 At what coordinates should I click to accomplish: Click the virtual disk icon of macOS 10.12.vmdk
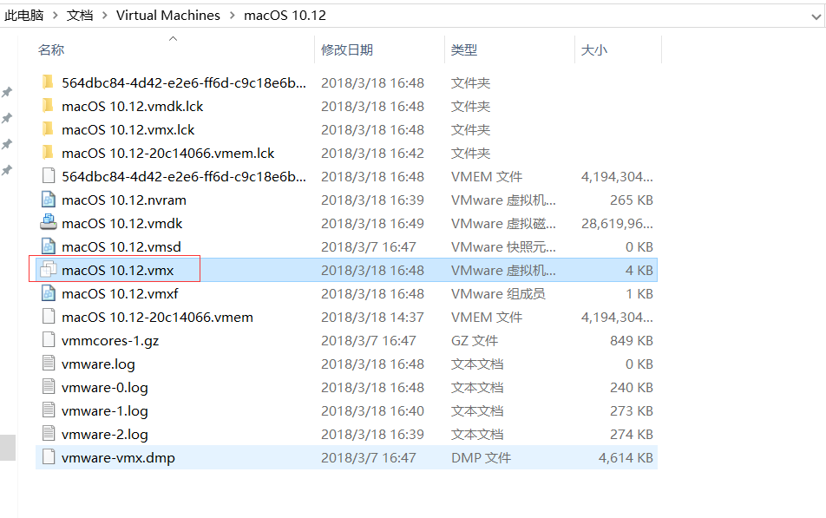point(49,223)
